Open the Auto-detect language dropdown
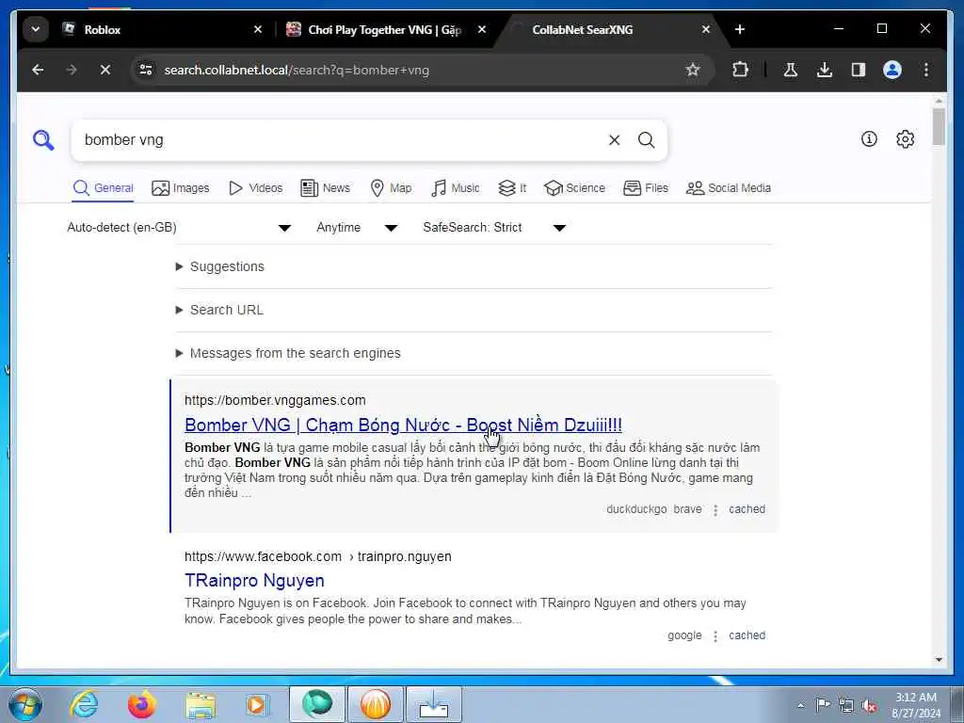 (x=179, y=228)
